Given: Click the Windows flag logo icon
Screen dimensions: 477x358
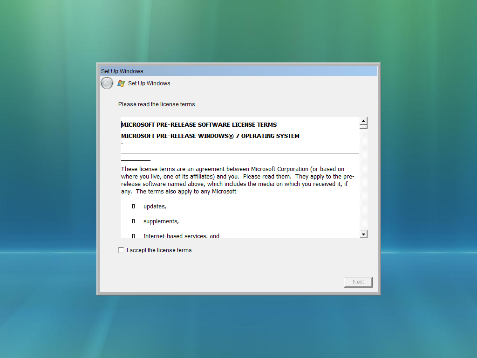Looking at the screenshot, I should 121,83.
